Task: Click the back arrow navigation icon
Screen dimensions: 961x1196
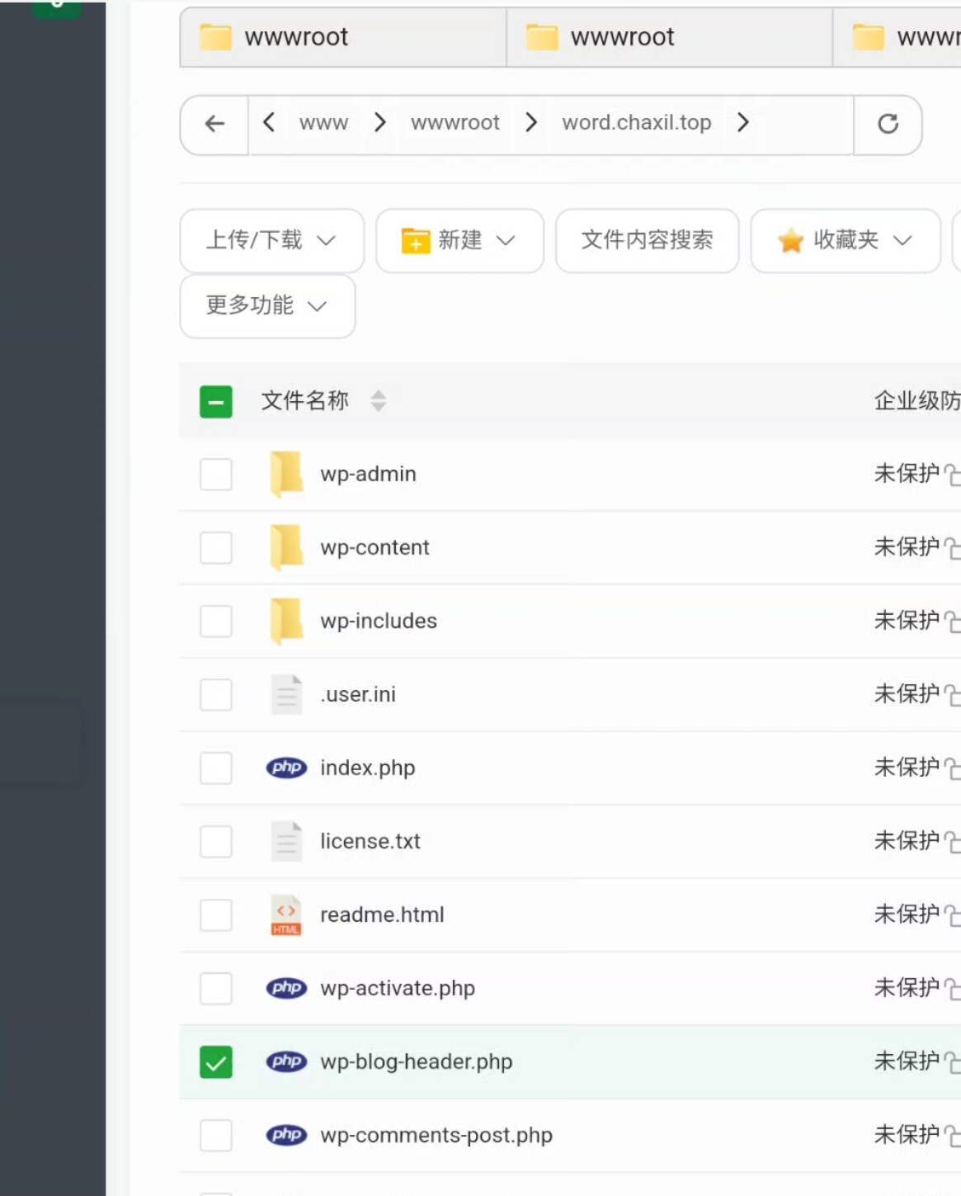Action: (214, 124)
